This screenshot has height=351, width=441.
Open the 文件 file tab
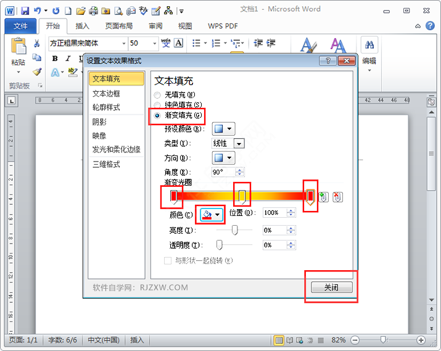pyautogui.click(x=20, y=26)
